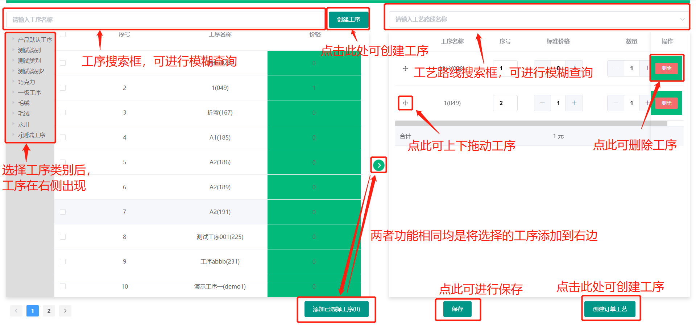The width and height of the screenshot is (696, 327).
Task: Go to the next page with the pagination arrow
Action: 65,311
